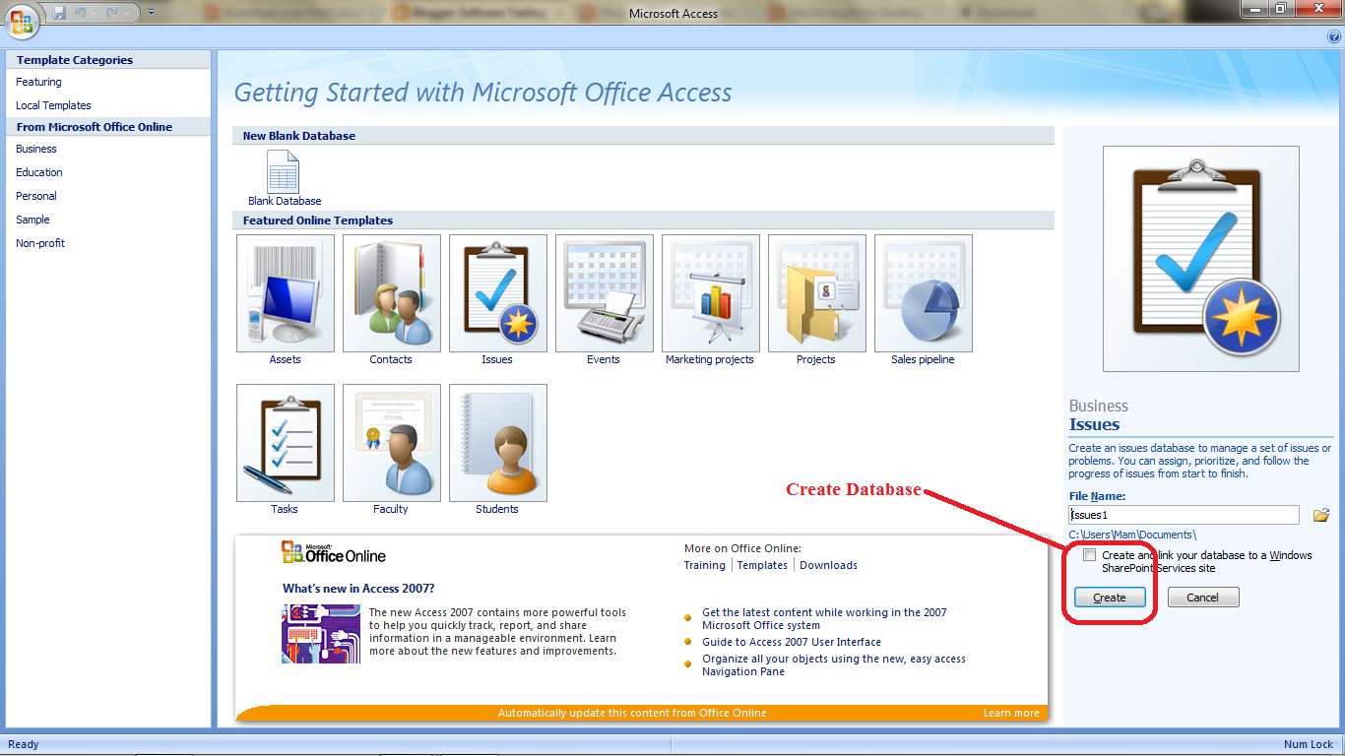Open the Sales pipeline template

[923, 293]
